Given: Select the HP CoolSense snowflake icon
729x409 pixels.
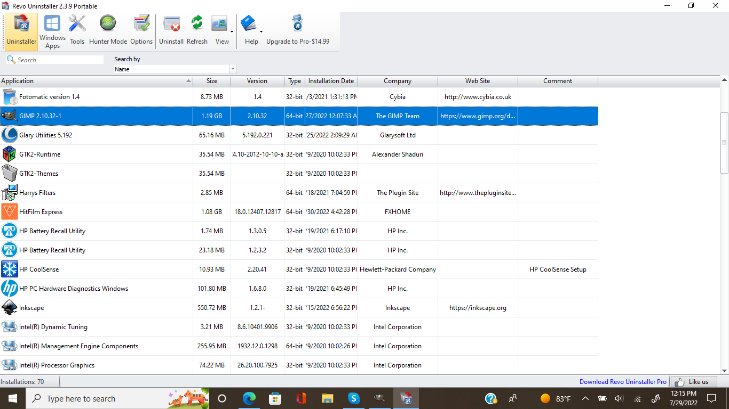Looking at the screenshot, I should 10,269.
